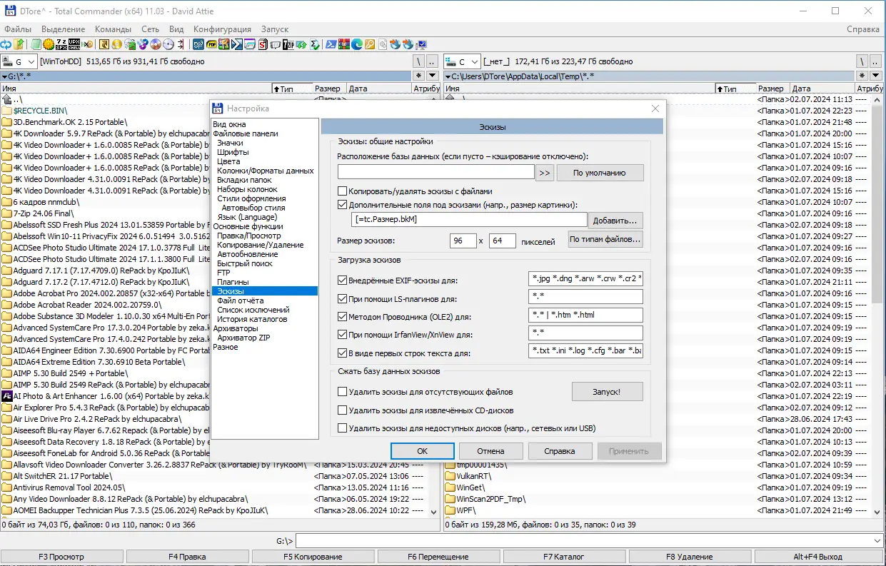Click the refresh icon in the toolbar
The width and height of the screenshot is (886, 566).
[x=6, y=44]
